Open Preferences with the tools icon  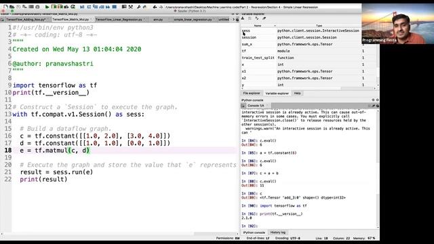[130, 7]
